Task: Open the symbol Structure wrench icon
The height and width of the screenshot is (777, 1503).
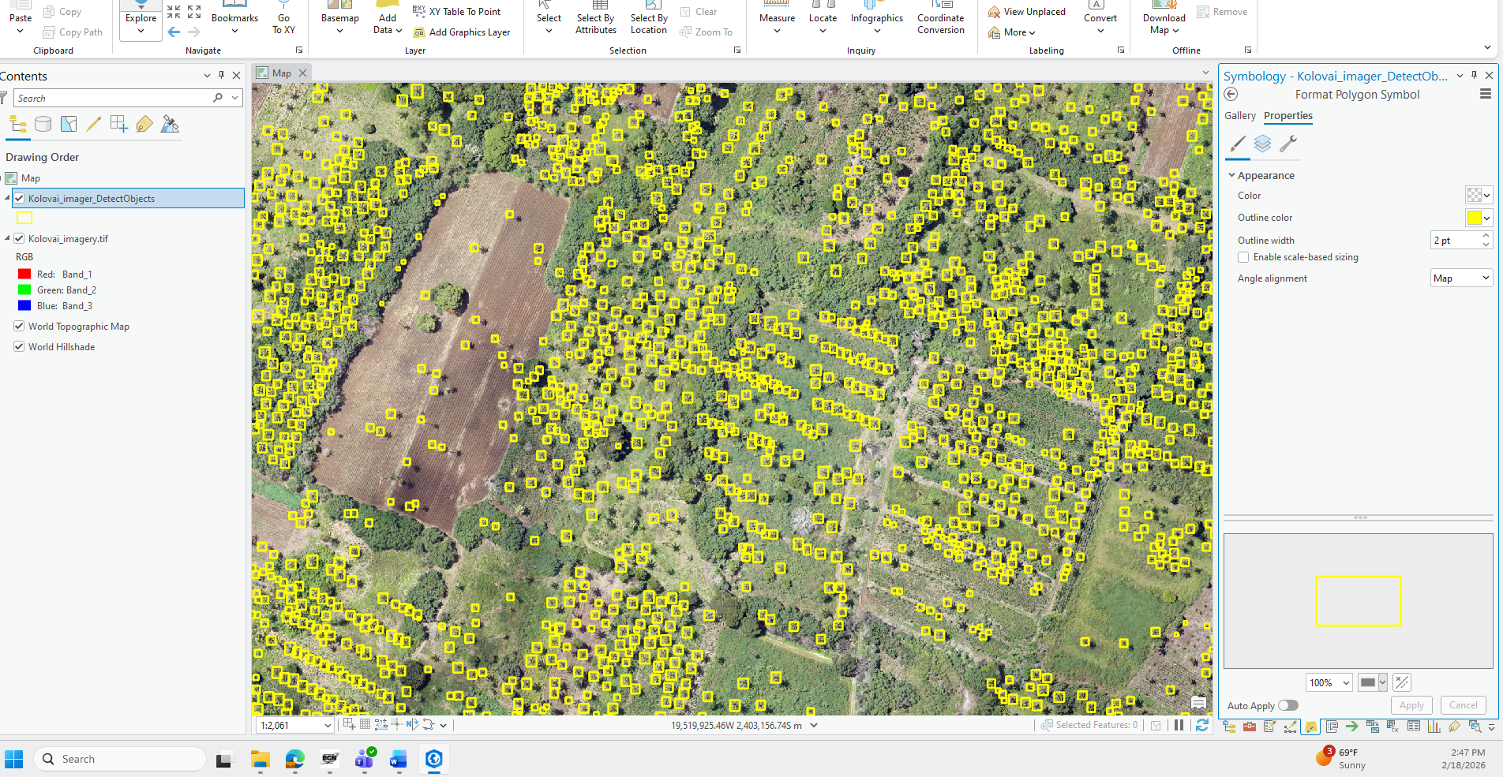Action: (x=1287, y=144)
